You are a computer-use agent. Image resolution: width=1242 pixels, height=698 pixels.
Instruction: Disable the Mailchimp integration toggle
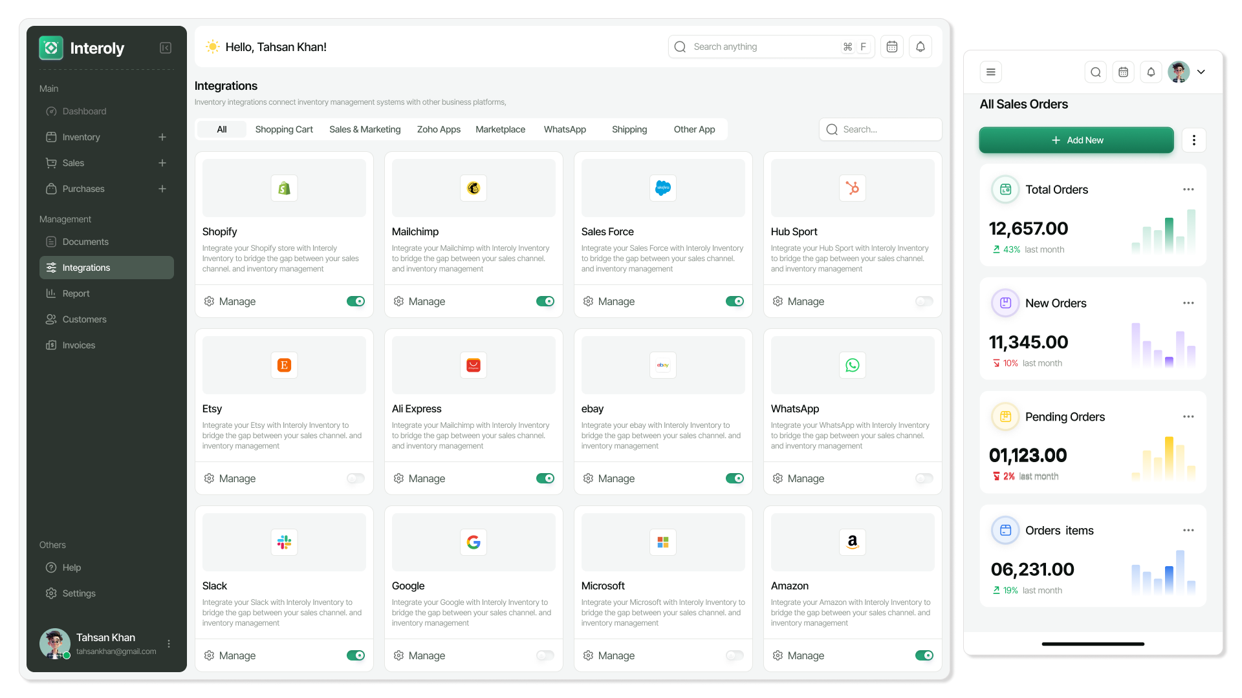pyautogui.click(x=545, y=301)
